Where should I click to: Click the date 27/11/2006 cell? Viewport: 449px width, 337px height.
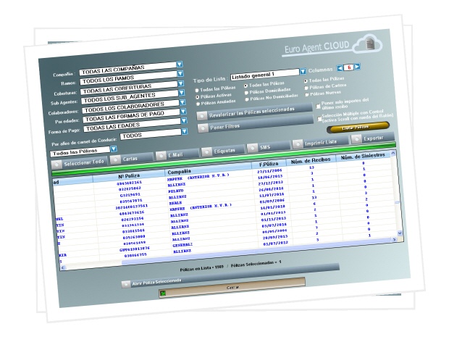point(269,171)
